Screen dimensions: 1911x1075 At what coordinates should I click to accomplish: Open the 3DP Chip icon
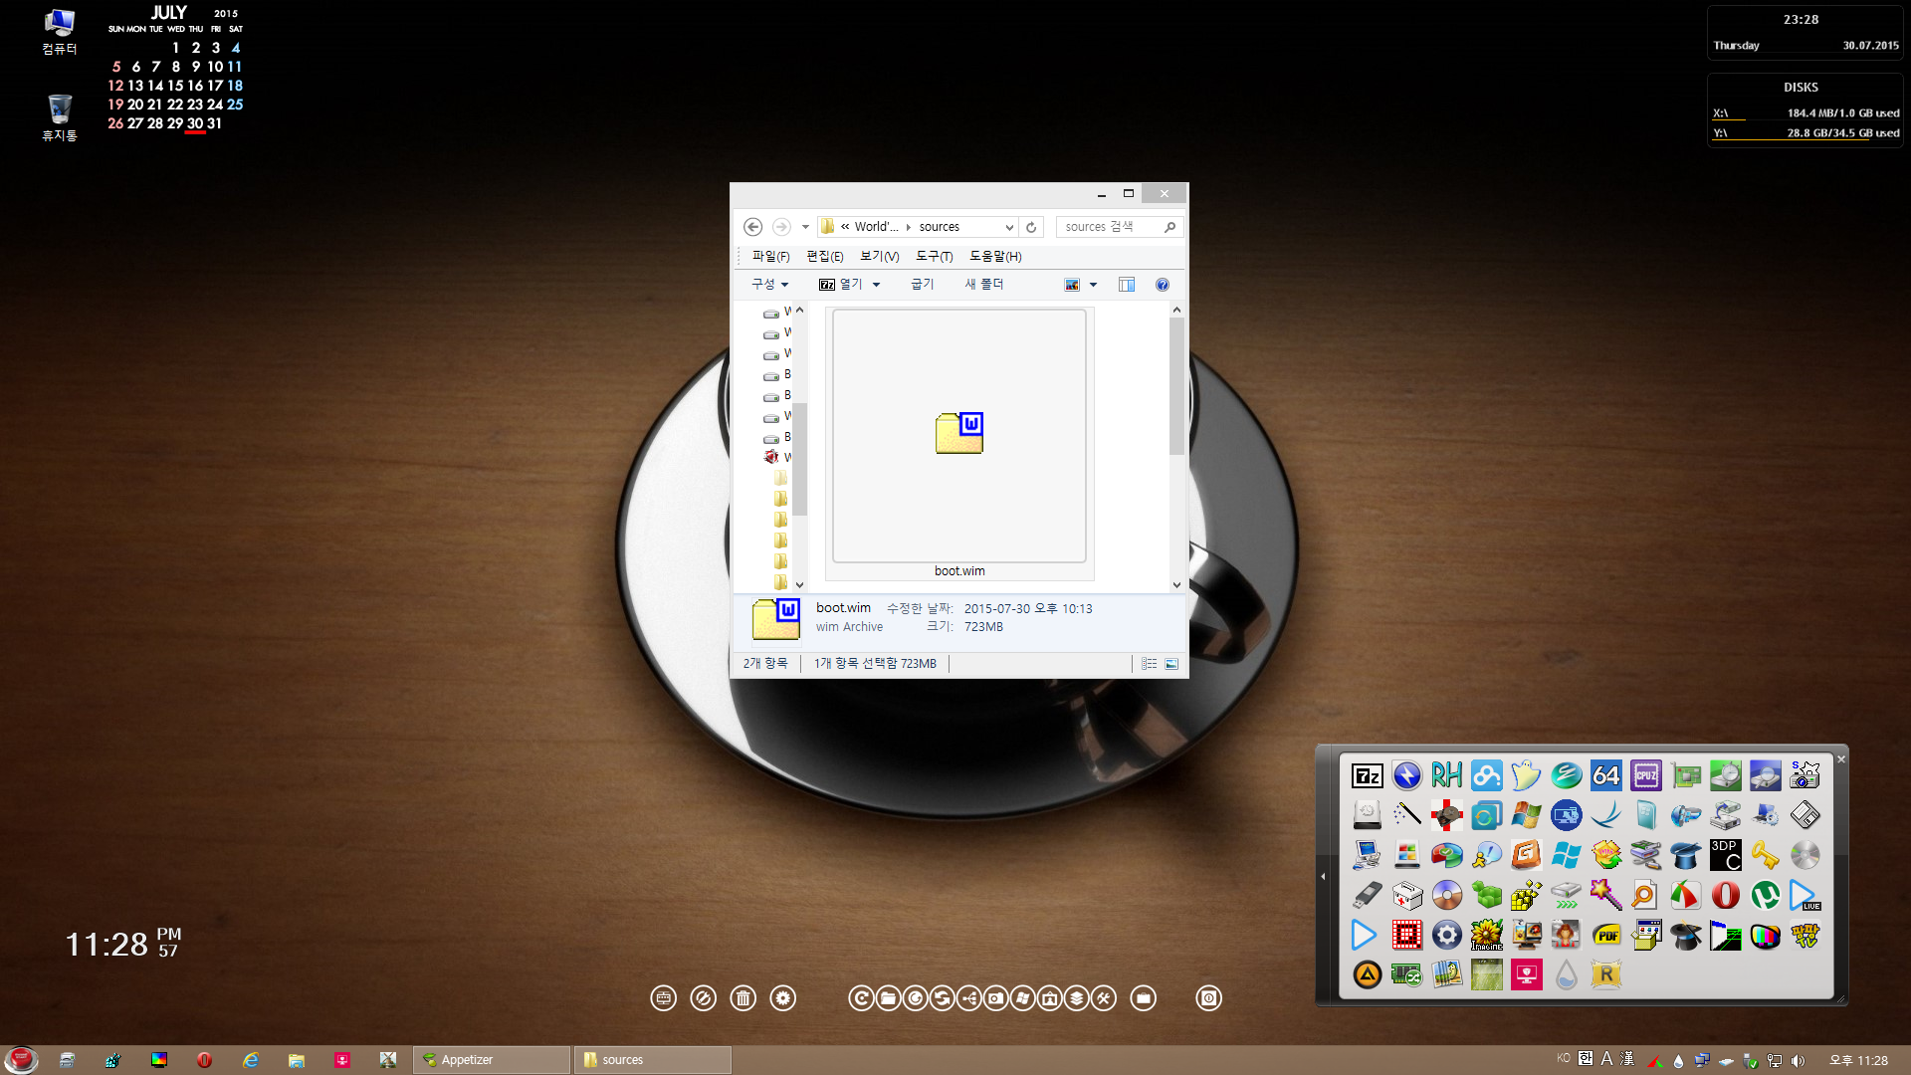(1725, 855)
